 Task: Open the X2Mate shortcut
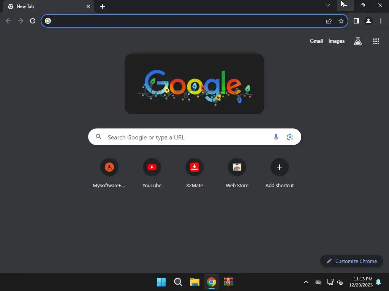click(194, 173)
